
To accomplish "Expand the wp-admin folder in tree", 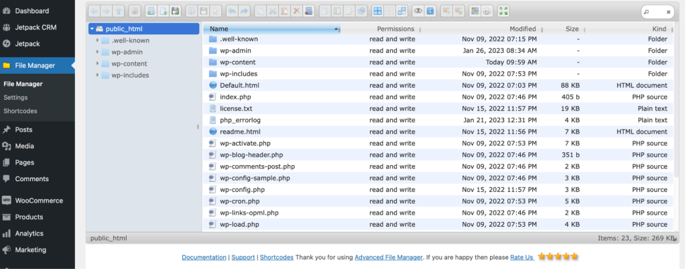I will tap(98, 52).
